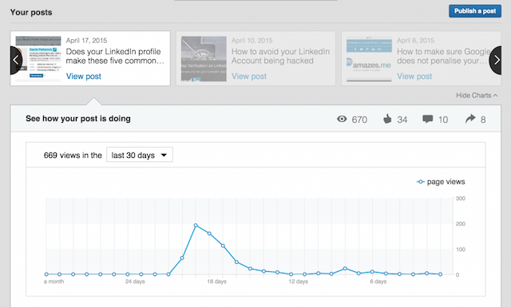The width and height of the screenshot is (511, 307).
Task: Open View post link for April 10 post
Action: tap(249, 77)
